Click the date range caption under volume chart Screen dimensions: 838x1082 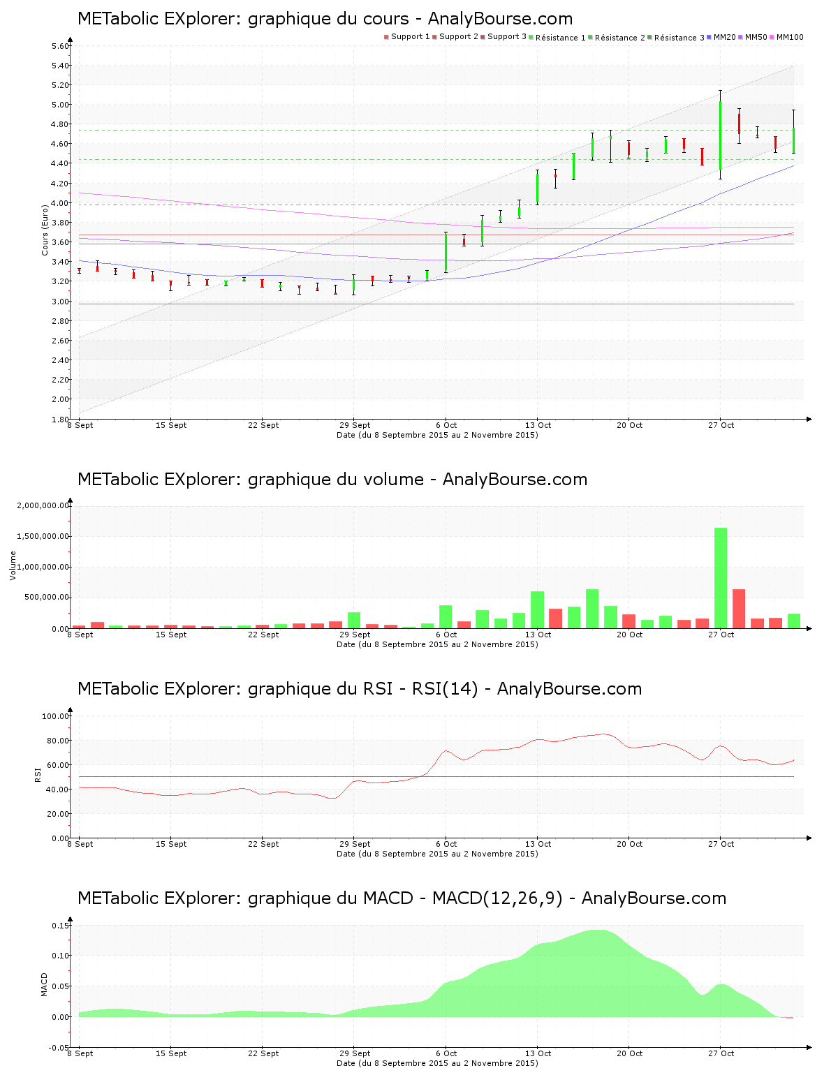437,644
